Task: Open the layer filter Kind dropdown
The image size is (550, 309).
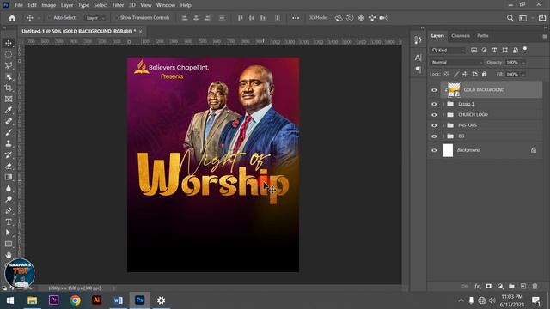Action: click(449, 51)
